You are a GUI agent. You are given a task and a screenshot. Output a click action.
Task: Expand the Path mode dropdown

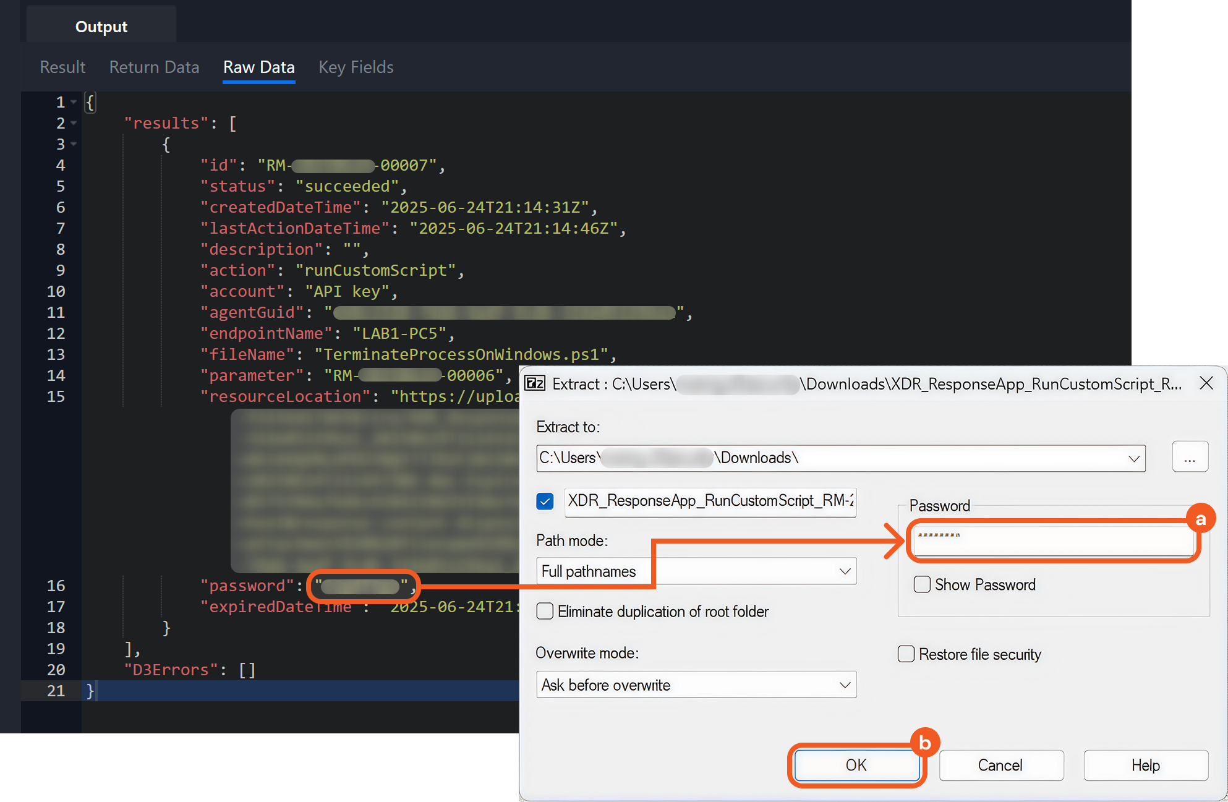[845, 571]
